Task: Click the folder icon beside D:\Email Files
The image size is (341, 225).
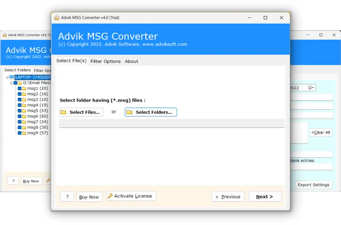Action: [x=20, y=83]
